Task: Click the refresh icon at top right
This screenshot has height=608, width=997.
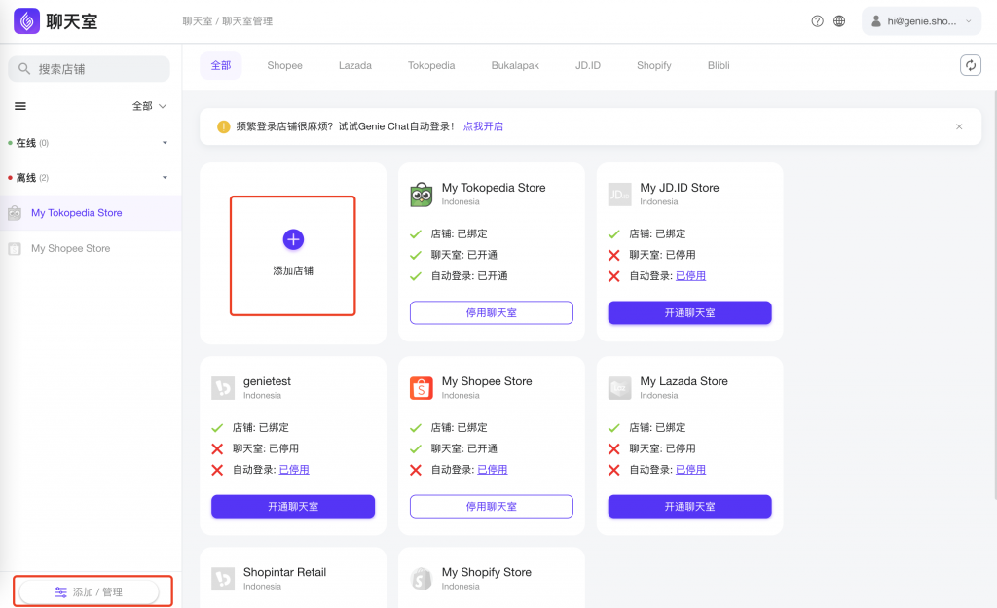Action: pyautogui.click(x=971, y=65)
